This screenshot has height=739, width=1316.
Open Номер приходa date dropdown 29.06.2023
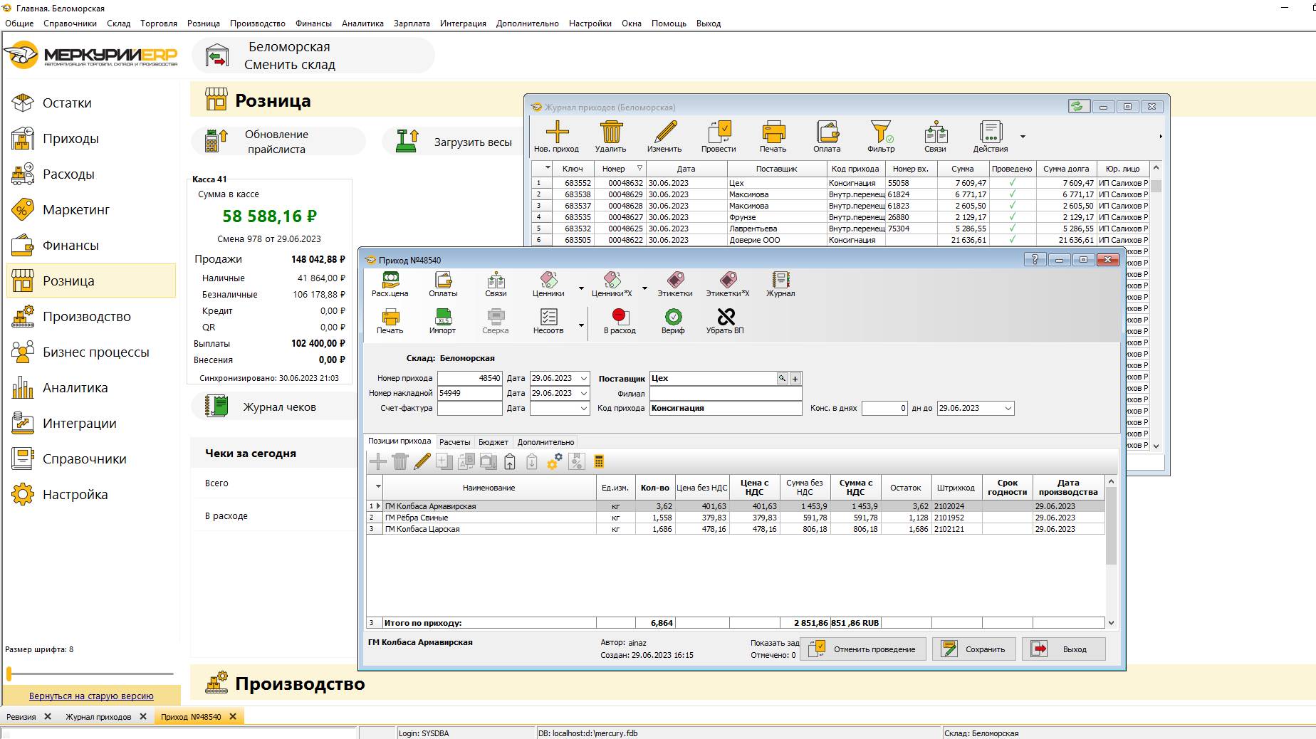coord(584,379)
